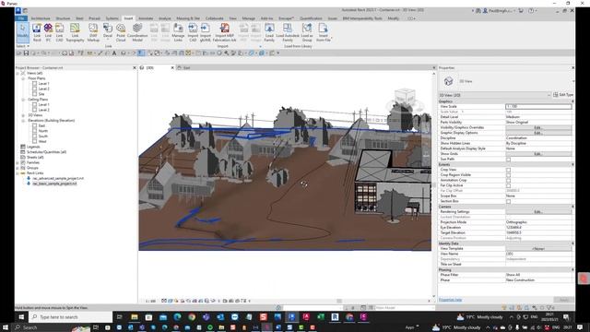Open the Properties help link
This screenshot has height=332, width=590.
450,300
